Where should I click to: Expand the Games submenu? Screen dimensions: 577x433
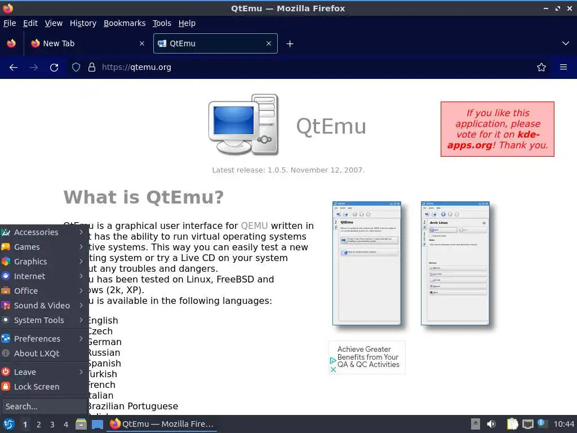(44, 247)
